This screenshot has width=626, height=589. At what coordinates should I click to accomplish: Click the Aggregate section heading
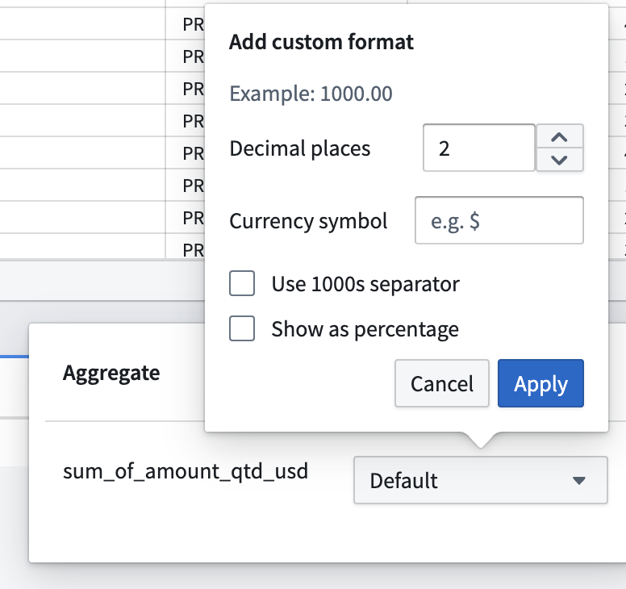[111, 373]
